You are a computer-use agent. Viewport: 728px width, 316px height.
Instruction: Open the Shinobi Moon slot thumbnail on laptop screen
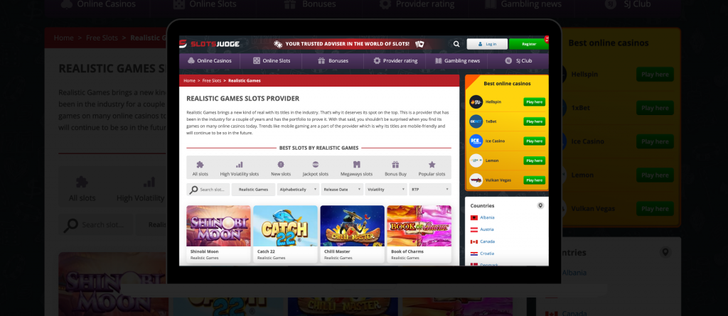point(219,226)
